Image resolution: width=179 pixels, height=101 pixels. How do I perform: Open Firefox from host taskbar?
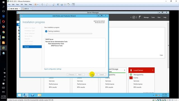[3, 27]
